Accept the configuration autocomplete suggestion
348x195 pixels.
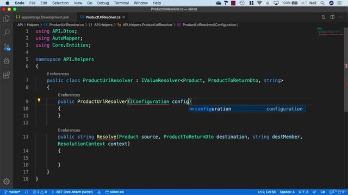click(x=247, y=109)
